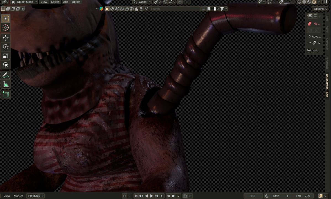
Task: Open the View menu in 3D header
Action: 44,2
